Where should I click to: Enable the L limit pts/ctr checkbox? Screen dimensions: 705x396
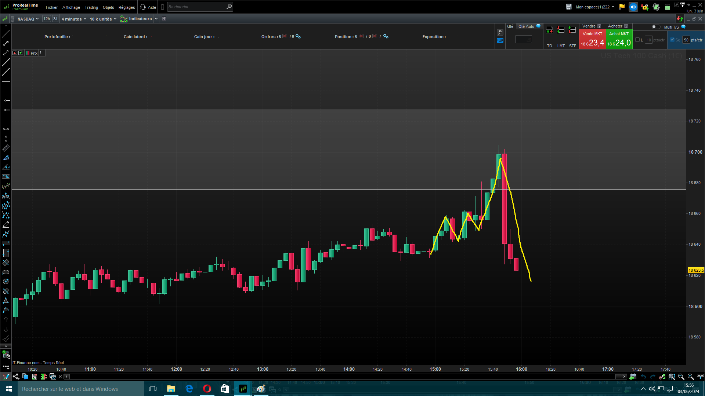tap(637, 40)
